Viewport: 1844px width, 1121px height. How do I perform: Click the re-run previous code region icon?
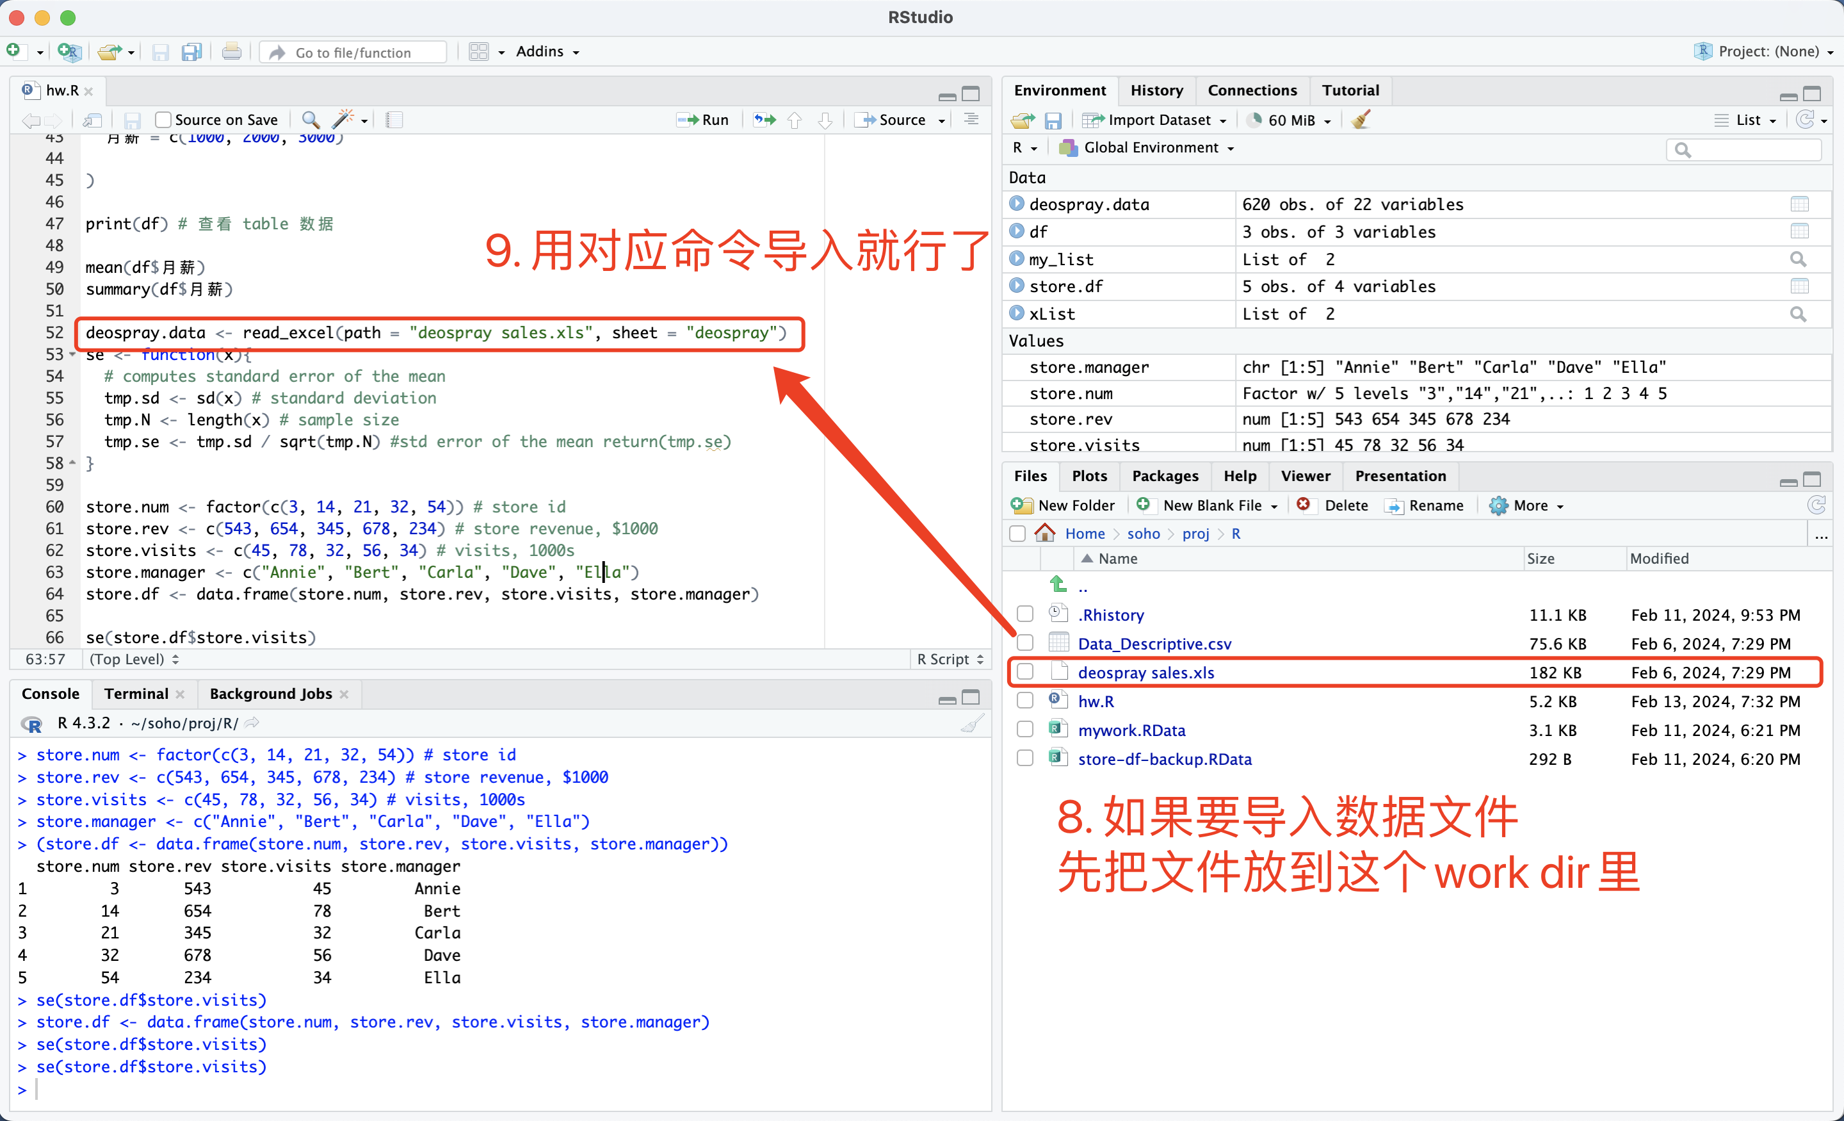(764, 120)
